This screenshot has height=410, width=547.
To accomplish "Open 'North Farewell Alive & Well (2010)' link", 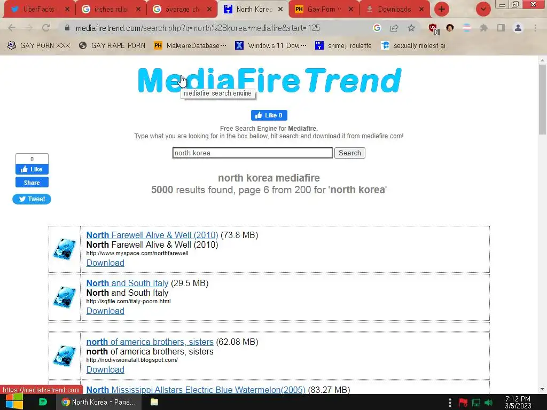I will [x=152, y=235].
